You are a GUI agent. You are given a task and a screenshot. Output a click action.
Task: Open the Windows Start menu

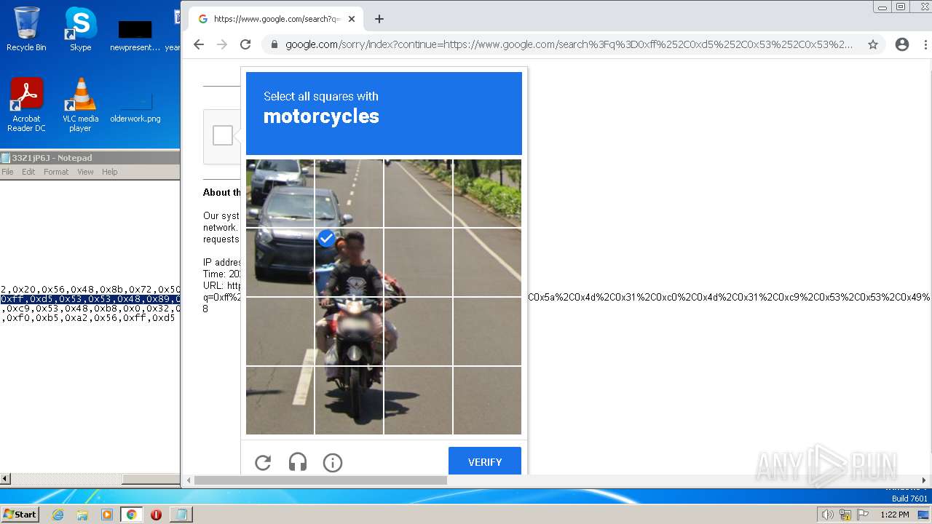tap(20, 514)
